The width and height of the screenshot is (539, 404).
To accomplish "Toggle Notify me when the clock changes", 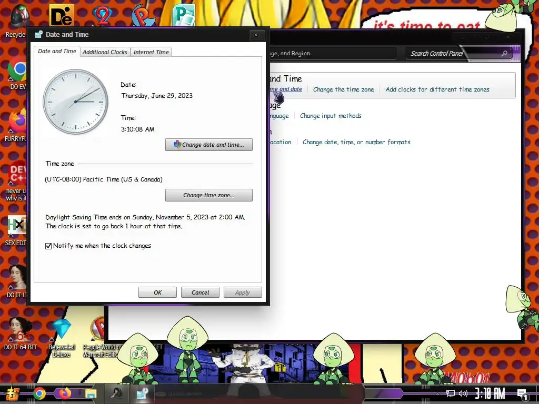I will pyautogui.click(x=48, y=246).
